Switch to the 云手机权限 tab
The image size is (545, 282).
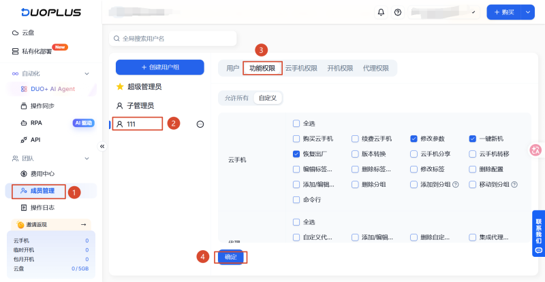[x=301, y=69]
